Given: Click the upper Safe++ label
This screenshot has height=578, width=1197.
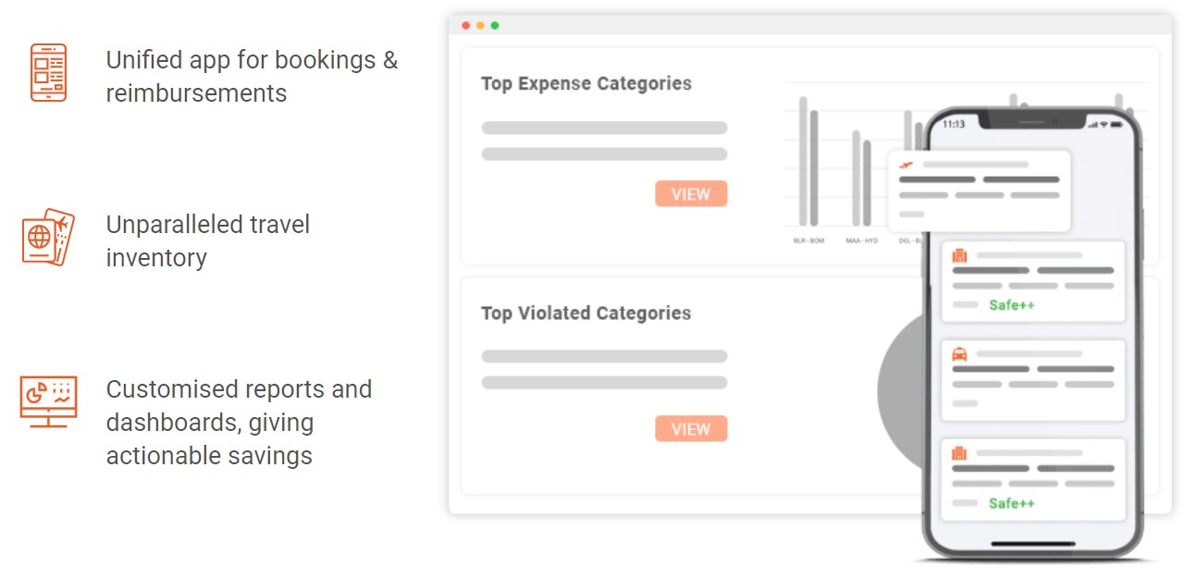Looking at the screenshot, I should click(1011, 305).
